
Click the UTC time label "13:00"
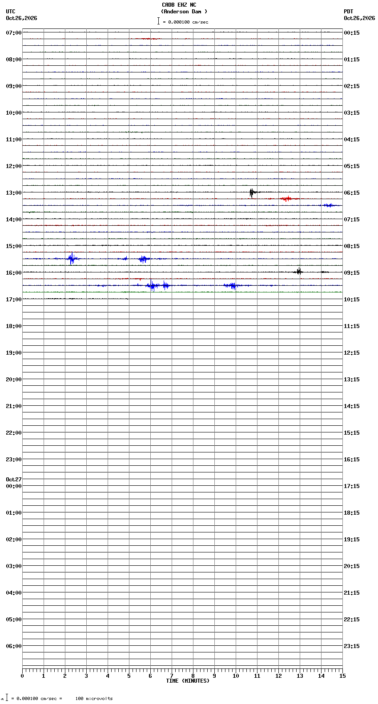click(13, 193)
